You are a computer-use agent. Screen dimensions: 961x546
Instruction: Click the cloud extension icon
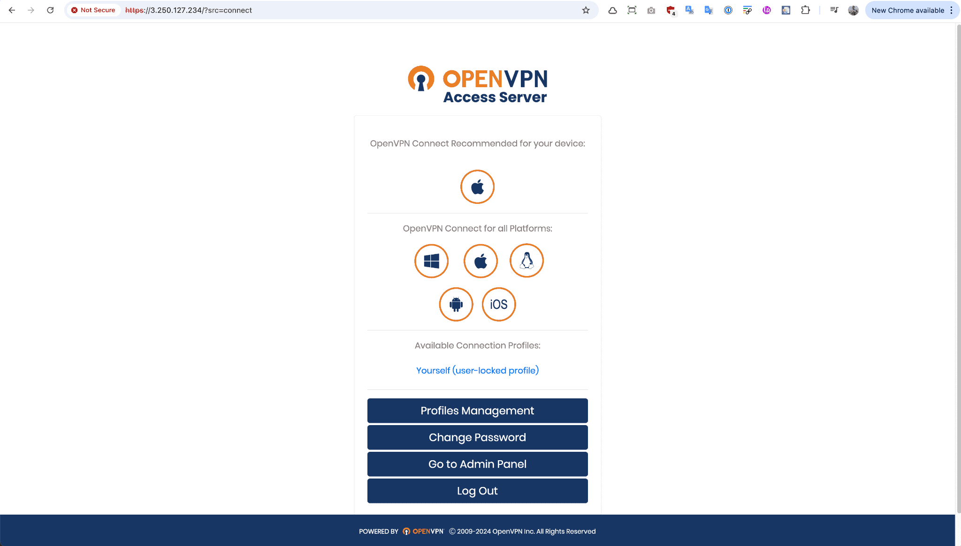(612, 10)
